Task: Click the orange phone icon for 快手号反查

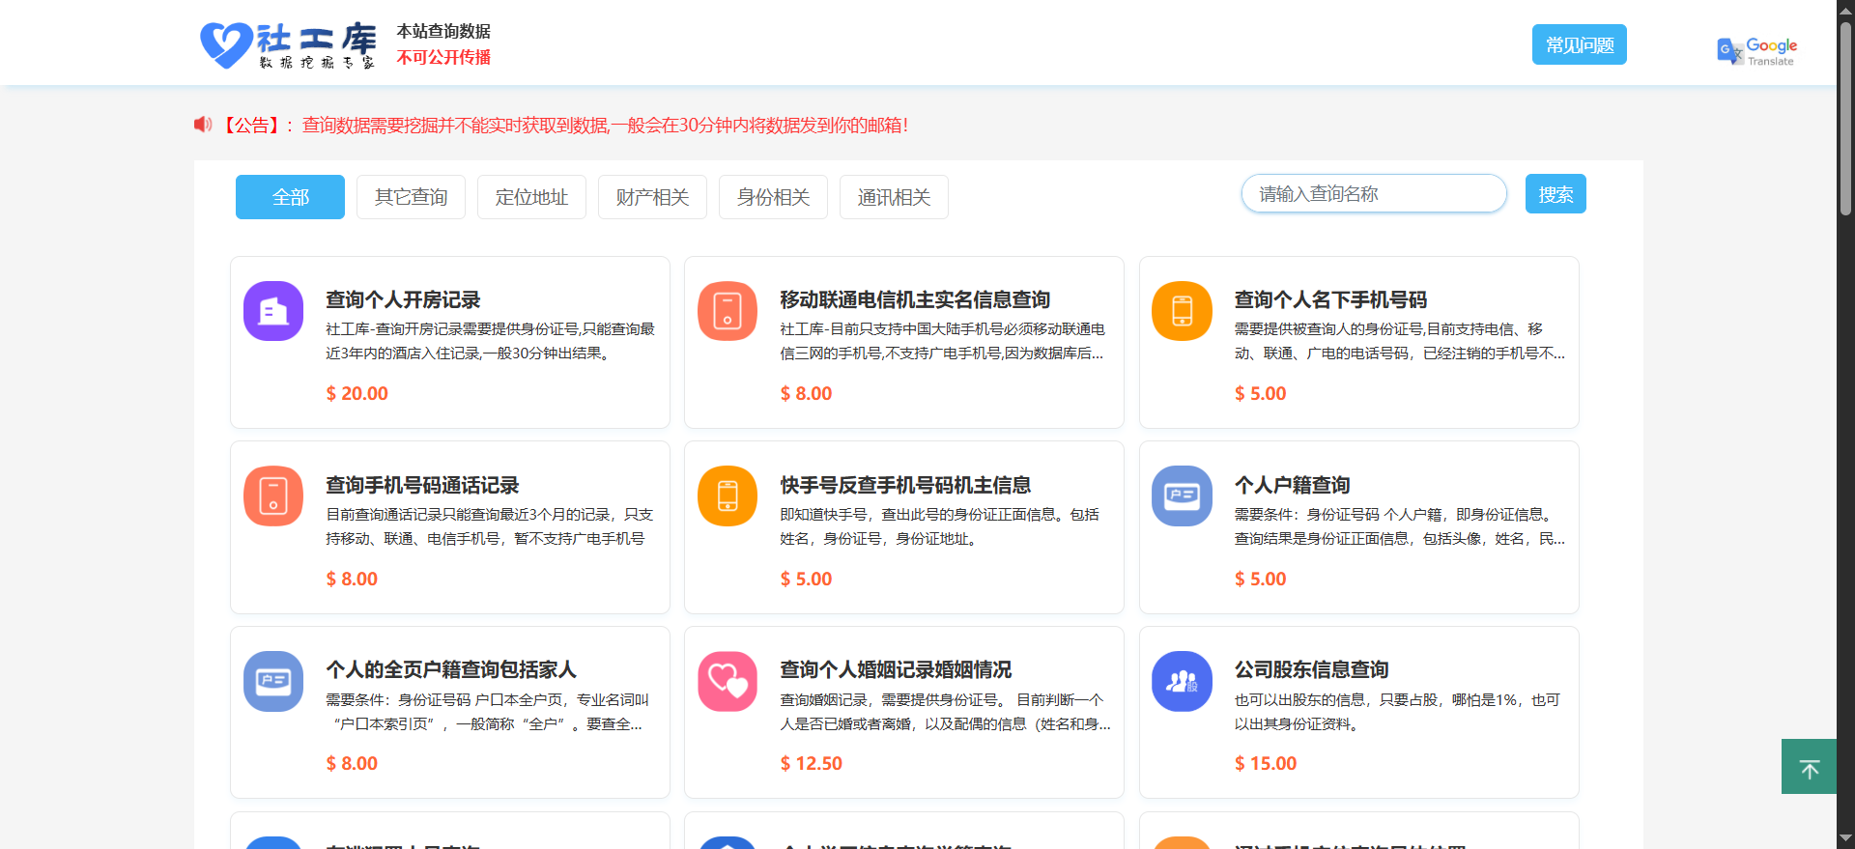Action: tap(728, 496)
